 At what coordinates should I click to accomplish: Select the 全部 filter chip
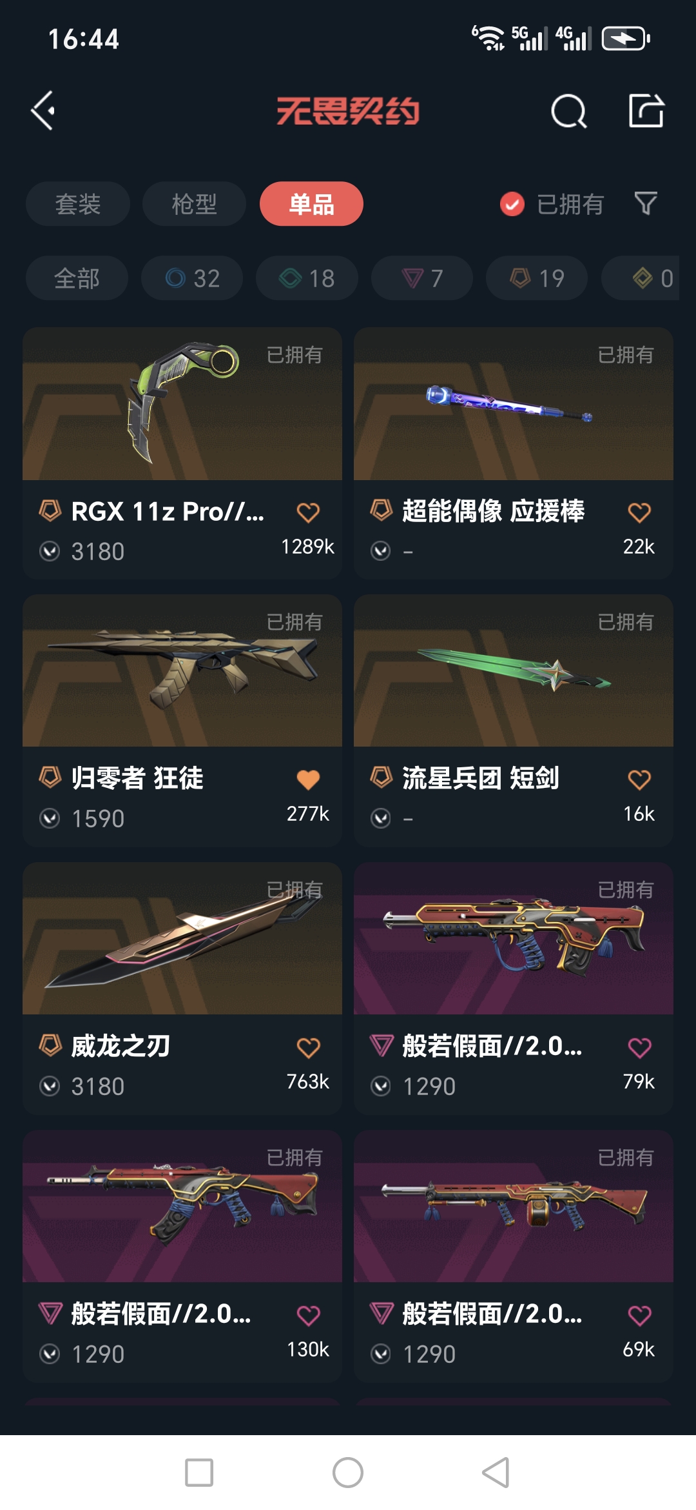[x=77, y=278]
